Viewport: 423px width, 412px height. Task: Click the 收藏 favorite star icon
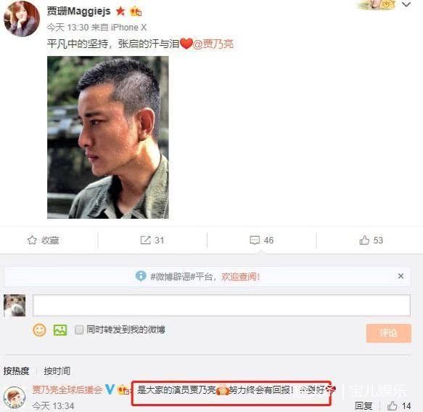32,240
